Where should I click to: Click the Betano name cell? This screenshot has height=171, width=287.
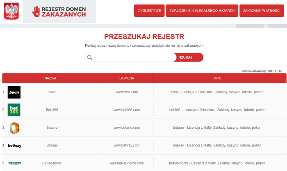pyautogui.click(x=52, y=128)
